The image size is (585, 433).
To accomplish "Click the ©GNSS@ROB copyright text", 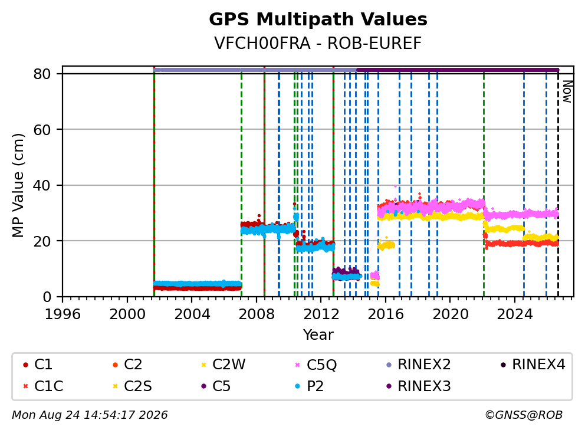I will pyautogui.click(x=524, y=415).
